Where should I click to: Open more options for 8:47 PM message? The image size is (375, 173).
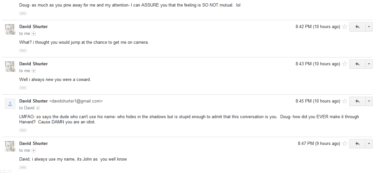click(369, 144)
